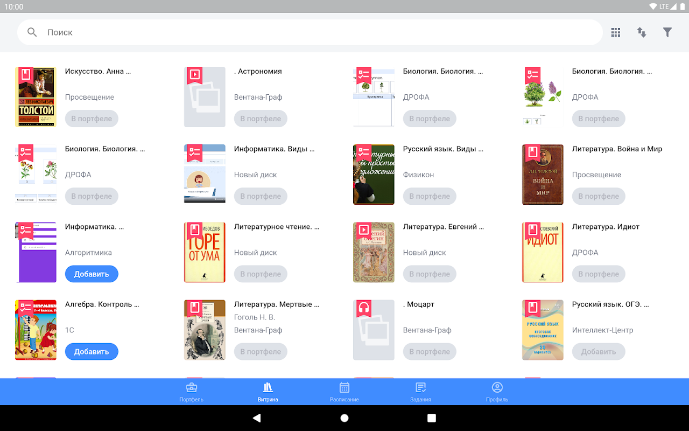The width and height of the screenshot is (689, 431).
Task: Click video badge on Астрономия cover
Action: click(195, 75)
